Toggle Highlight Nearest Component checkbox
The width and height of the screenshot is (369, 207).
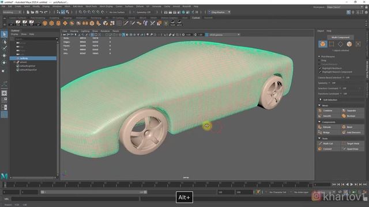coord(320,72)
